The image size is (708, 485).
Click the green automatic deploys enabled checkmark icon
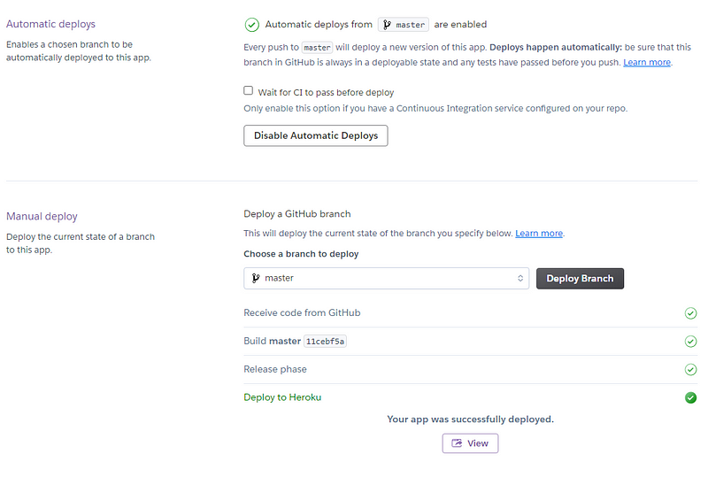click(x=251, y=25)
